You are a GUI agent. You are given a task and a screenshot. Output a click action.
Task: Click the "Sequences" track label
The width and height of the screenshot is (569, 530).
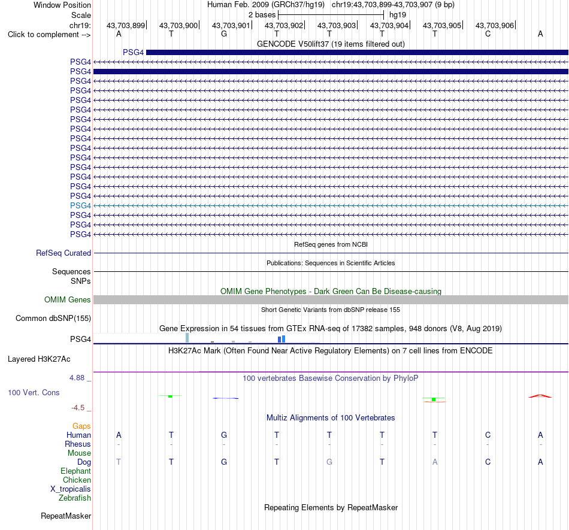coord(71,271)
